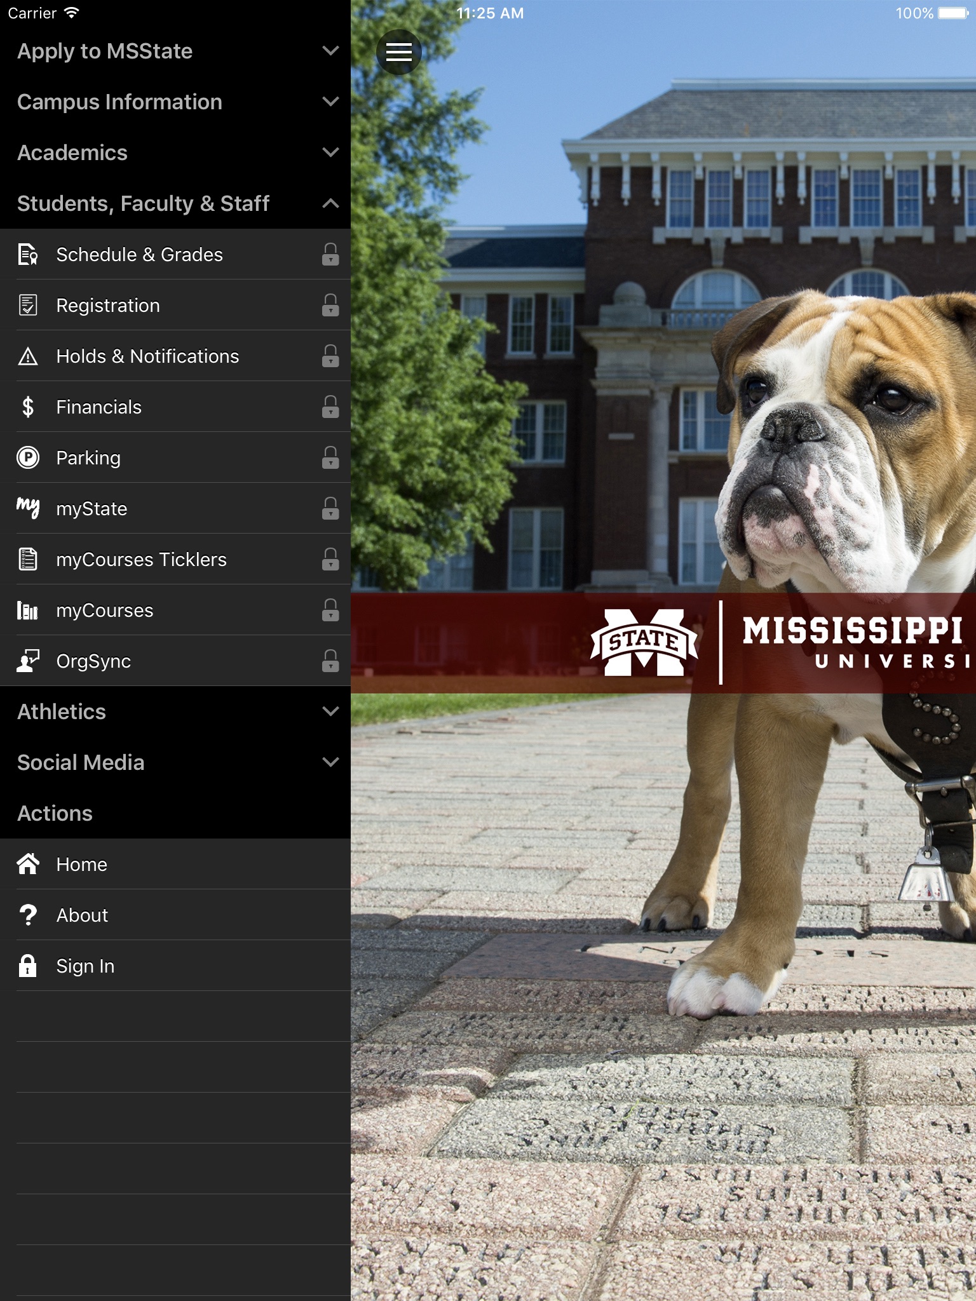The height and width of the screenshot is (1301, 976).
Task: Click the Parking P circle icon
Action: 28,457
